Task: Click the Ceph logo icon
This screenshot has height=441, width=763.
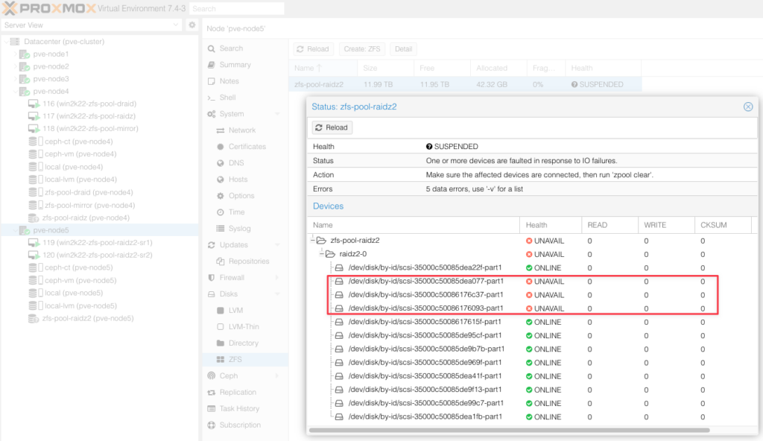Action: point(211,375)
